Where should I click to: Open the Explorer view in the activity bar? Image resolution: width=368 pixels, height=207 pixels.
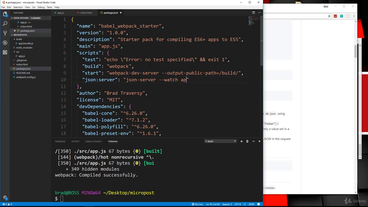click(5, 14)
